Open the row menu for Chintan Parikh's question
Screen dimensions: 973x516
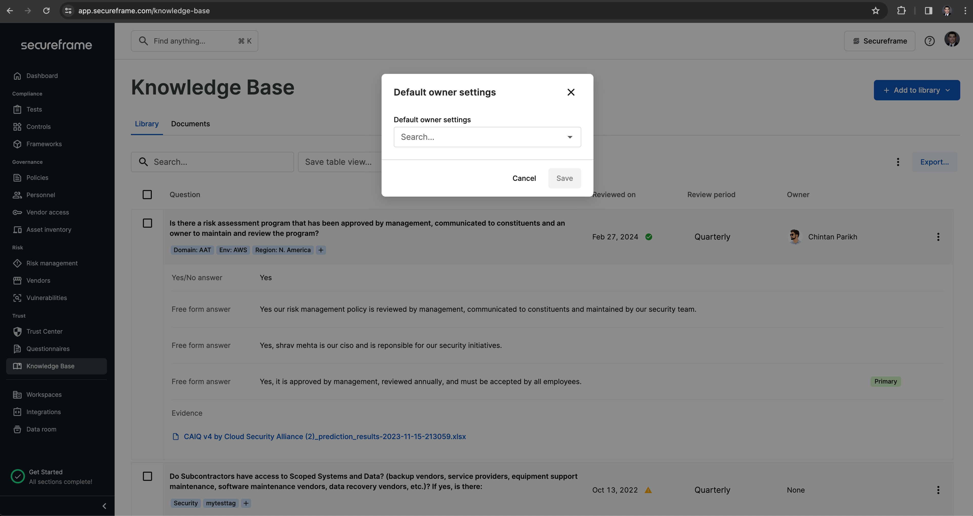point(938,237)
